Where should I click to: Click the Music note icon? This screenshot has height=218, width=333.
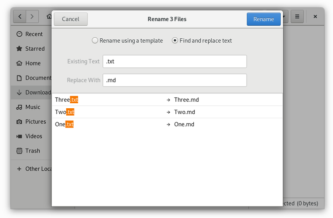tap(19, 107)
